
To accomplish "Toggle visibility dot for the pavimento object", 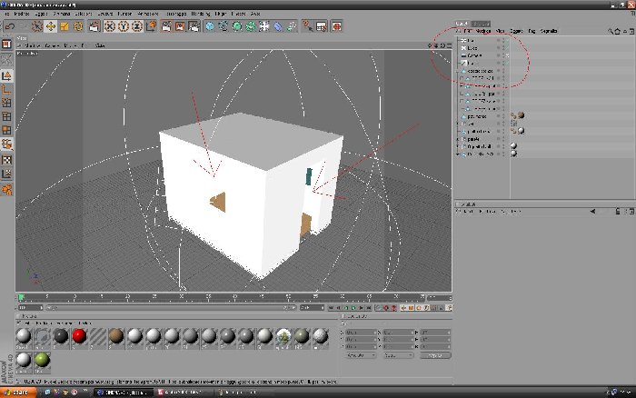I will coord(499,116).
